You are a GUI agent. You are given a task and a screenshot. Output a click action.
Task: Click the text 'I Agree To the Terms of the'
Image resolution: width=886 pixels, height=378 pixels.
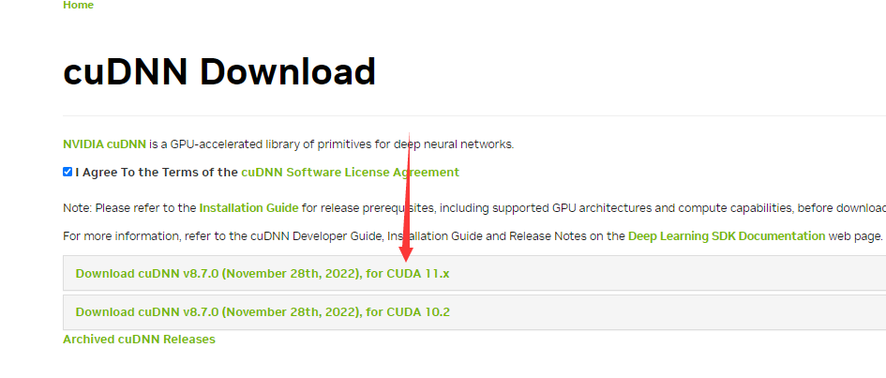157,173
